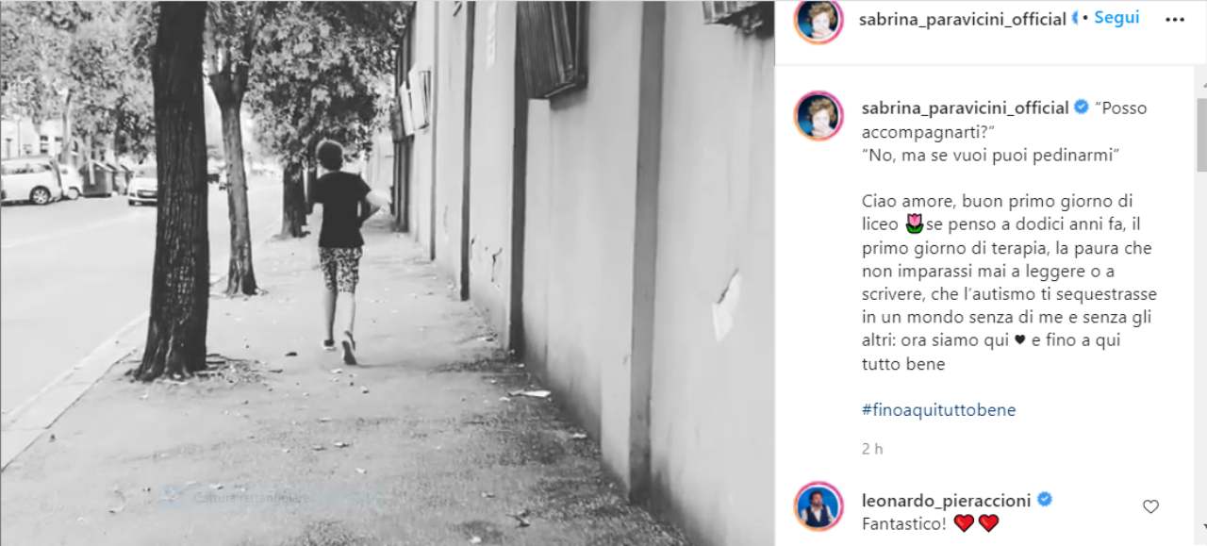
Task: Follow the account via Segui
Action: 1116,18
